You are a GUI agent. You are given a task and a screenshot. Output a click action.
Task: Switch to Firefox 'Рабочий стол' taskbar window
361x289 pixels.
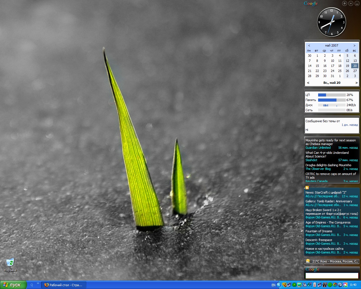click(x=63, y=285)
